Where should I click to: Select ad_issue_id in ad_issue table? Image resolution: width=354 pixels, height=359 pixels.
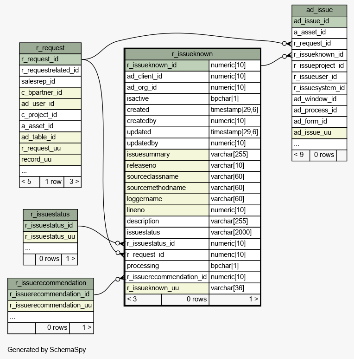pyautogui.click(x=319, y=21)
